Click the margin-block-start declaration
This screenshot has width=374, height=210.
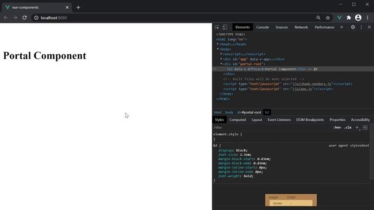coord(244,159)
